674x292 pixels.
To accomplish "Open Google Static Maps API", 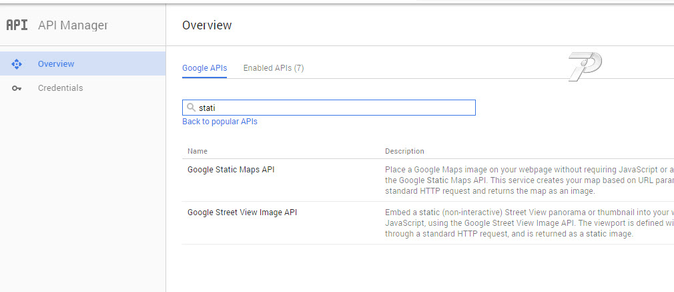I will [231, 170].
